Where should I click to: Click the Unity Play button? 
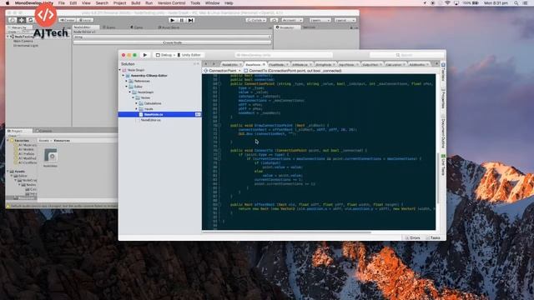coord(173,20)
